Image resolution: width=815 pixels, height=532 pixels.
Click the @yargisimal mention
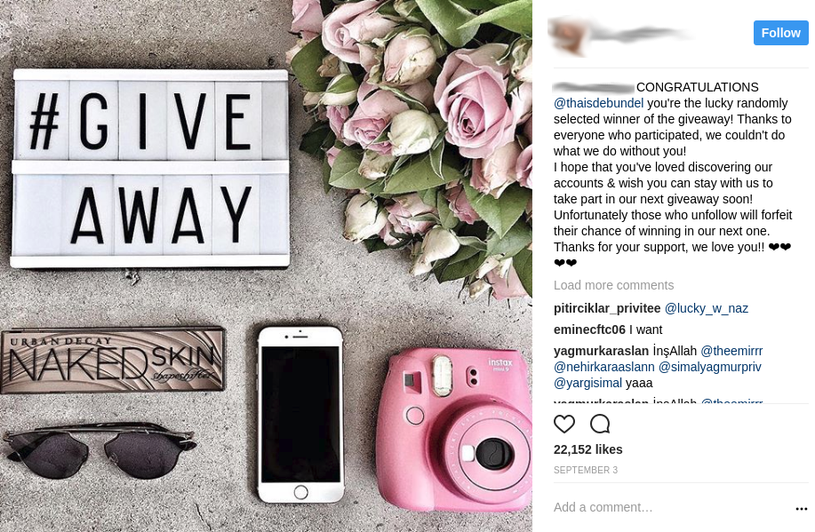[x=587, y=384]
